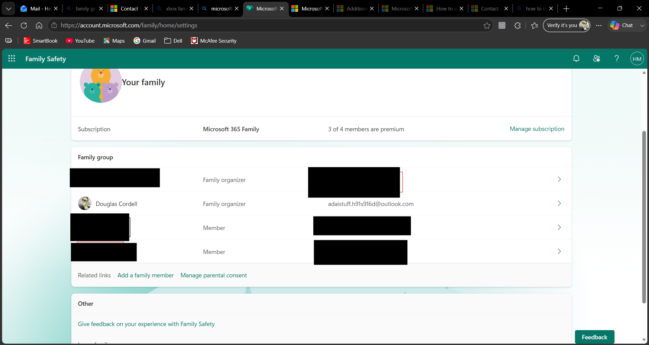This screenshot has width=649, height=345.
Task: Click the scrollbar up arrow
Action: [x=644, y=72]
